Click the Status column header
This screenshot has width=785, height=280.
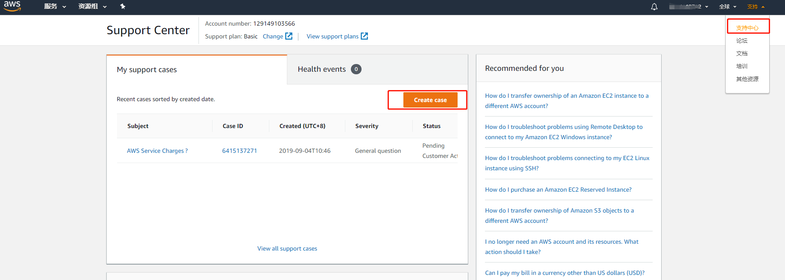pos(432,126)
